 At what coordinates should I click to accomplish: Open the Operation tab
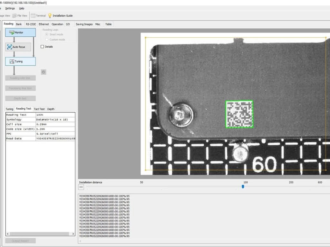(x=57, y=24)
